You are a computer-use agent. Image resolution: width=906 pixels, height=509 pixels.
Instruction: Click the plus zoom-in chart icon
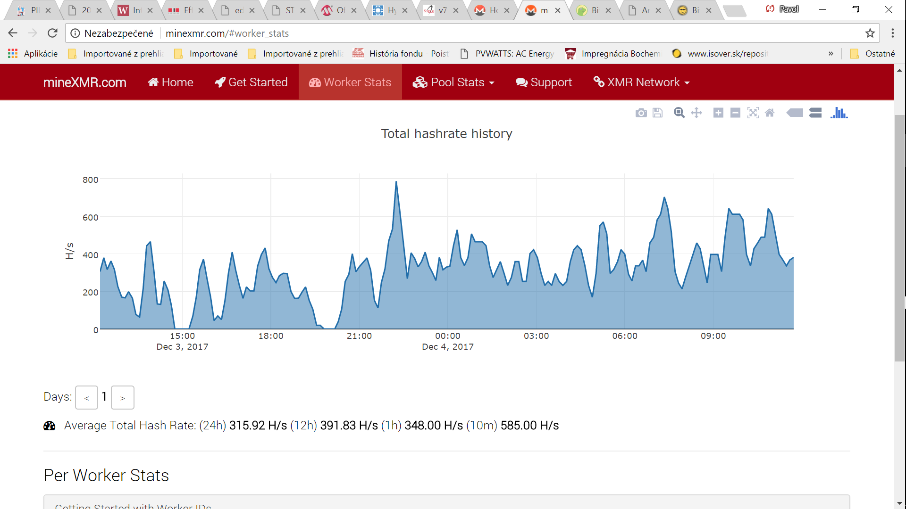coord(718,113)
